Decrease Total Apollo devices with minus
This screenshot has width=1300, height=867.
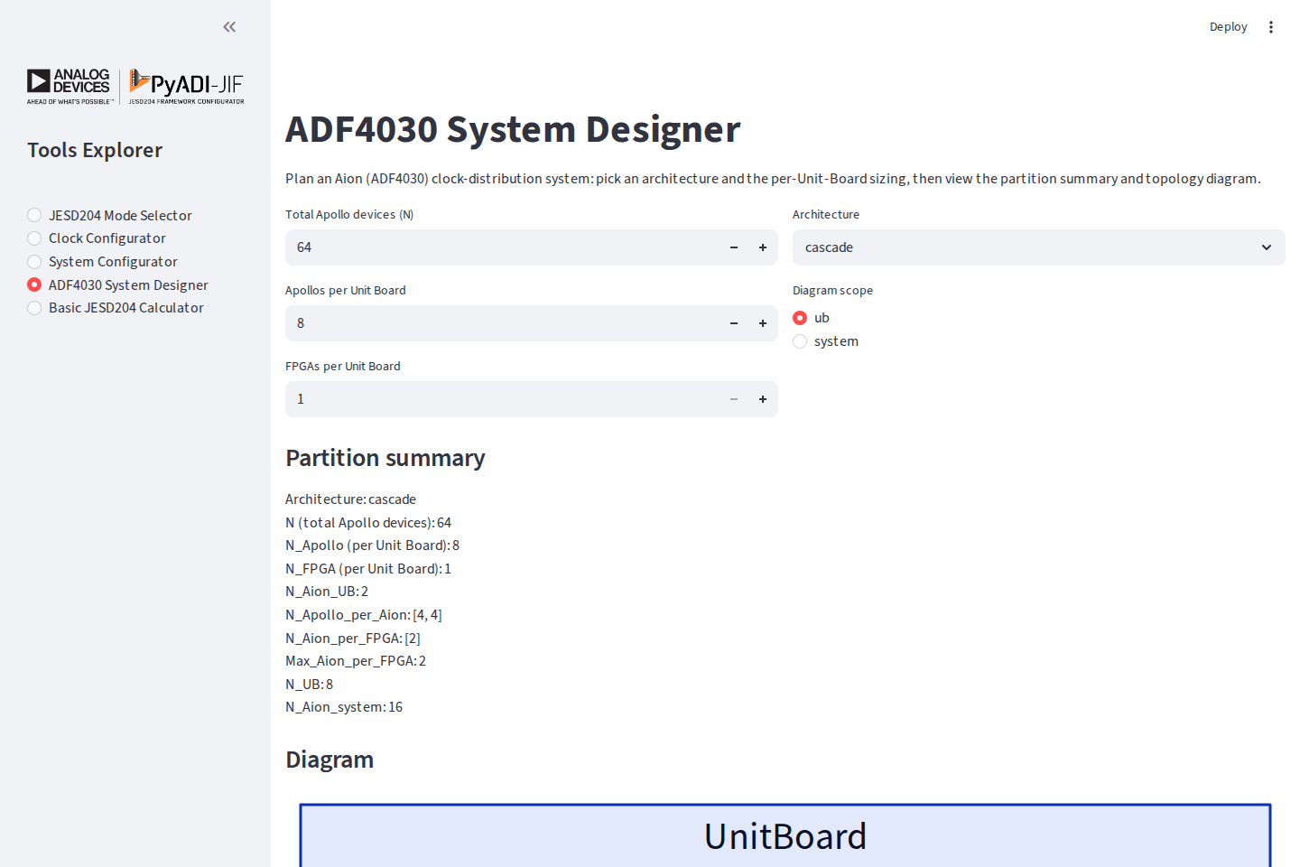point(734,247)
